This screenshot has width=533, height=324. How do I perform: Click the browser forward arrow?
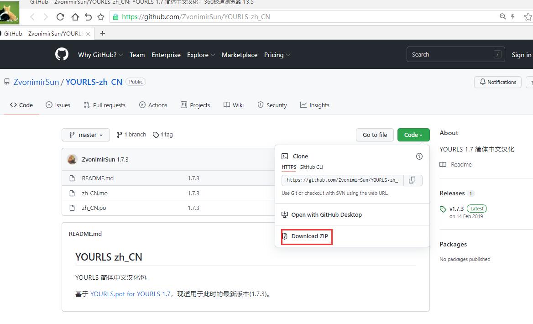tap(46, 17)
